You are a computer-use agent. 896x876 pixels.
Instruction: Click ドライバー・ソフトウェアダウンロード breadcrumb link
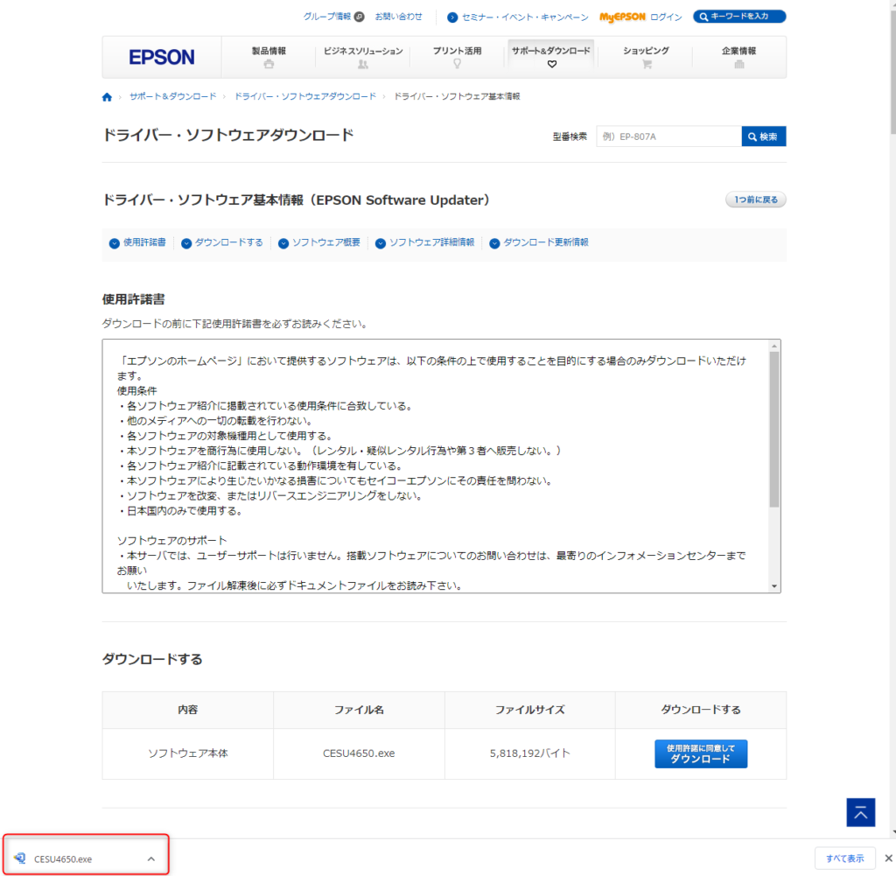305,96
